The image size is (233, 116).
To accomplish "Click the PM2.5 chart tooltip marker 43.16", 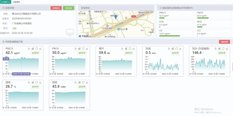I will coord(6,59).
